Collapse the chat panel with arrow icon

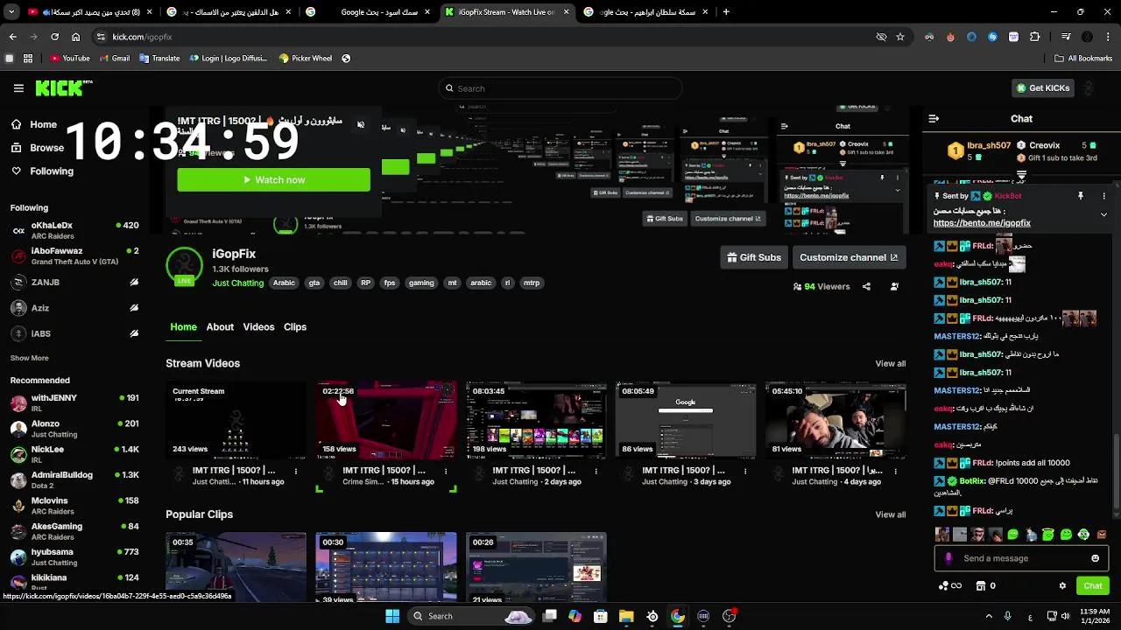934,118
